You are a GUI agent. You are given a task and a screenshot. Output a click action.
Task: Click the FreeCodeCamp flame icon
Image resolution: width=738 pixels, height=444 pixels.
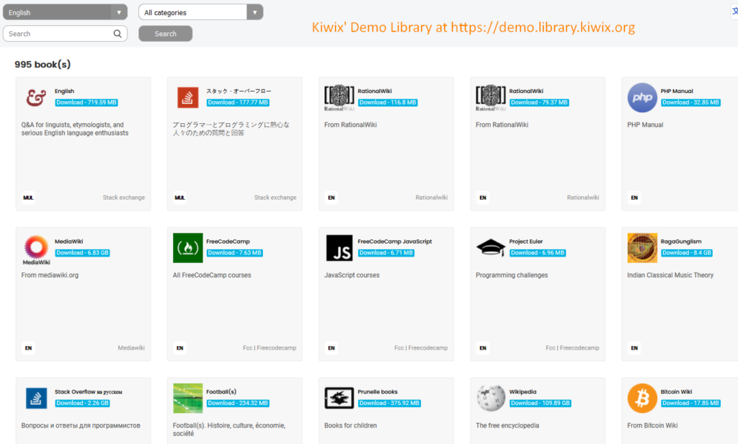pos(188,248)
